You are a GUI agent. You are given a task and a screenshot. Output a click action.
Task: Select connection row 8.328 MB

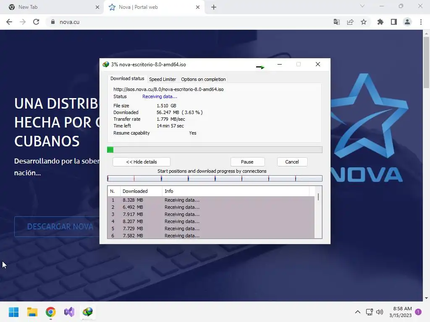pos(211,200)
